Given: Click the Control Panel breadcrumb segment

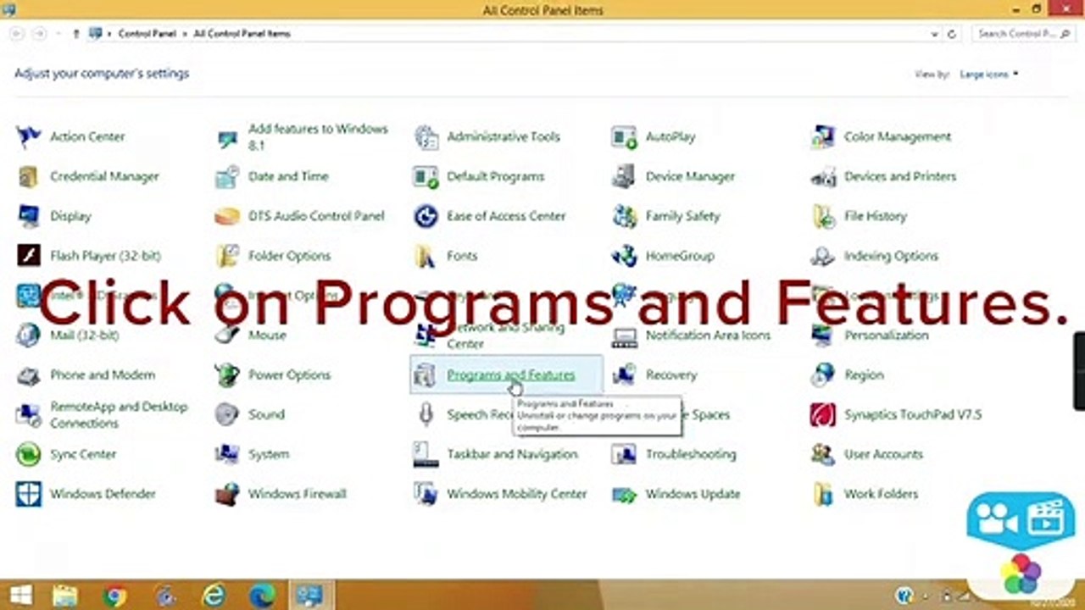Looking at the screenshot, I should tap(147, 34).
